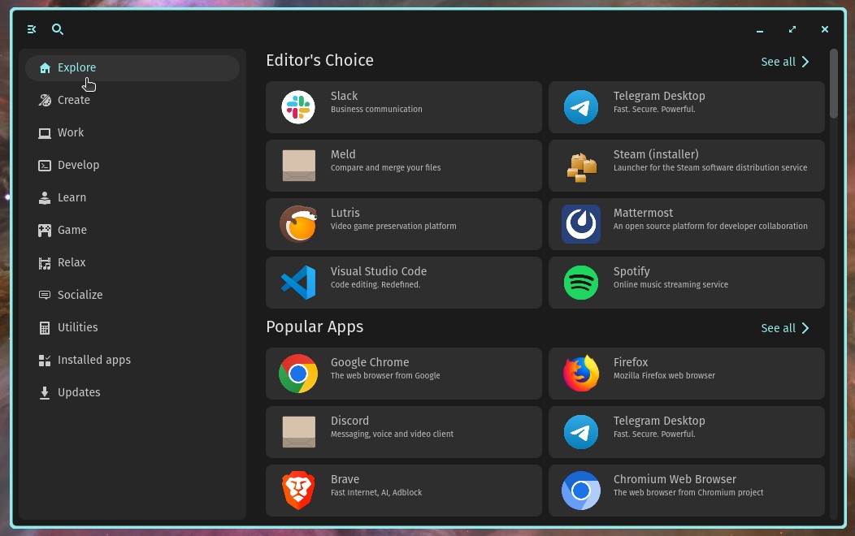The image size is (855, 536).
Task: Click the Visual Studio Code icon
Action: click(298, 282)
